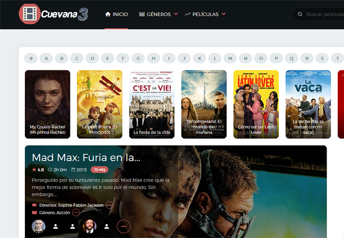344x238 pixels.
Task: Click the TS-HQ quality badge
Action: point(99,170)
